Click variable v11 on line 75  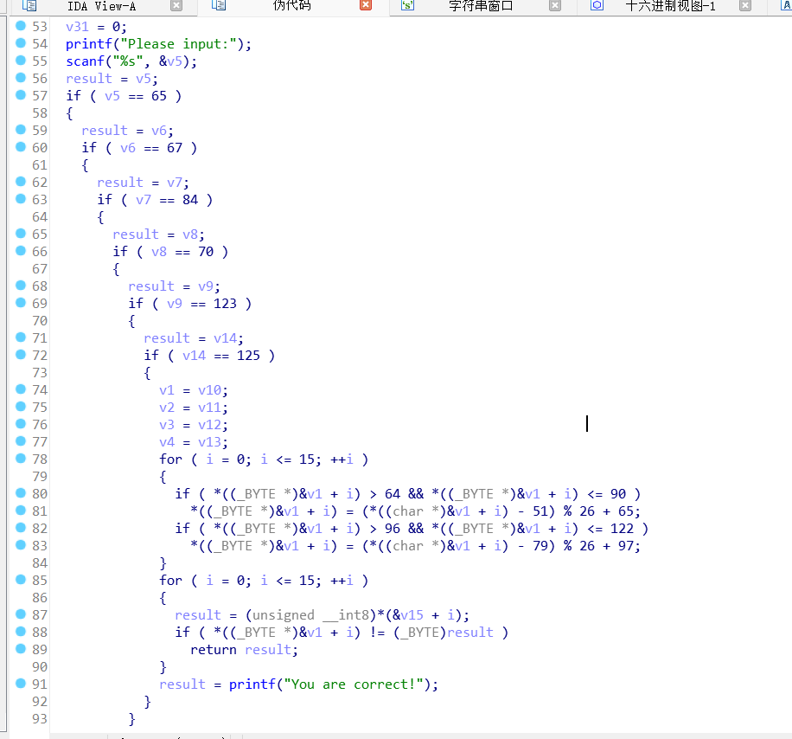click(209, 408)
